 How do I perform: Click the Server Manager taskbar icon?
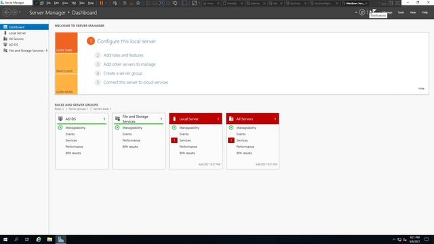(x=60, y=239)
